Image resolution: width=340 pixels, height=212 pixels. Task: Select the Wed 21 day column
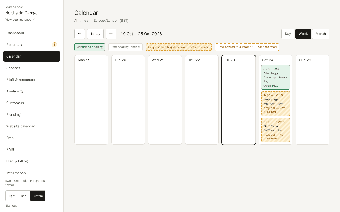165,100
